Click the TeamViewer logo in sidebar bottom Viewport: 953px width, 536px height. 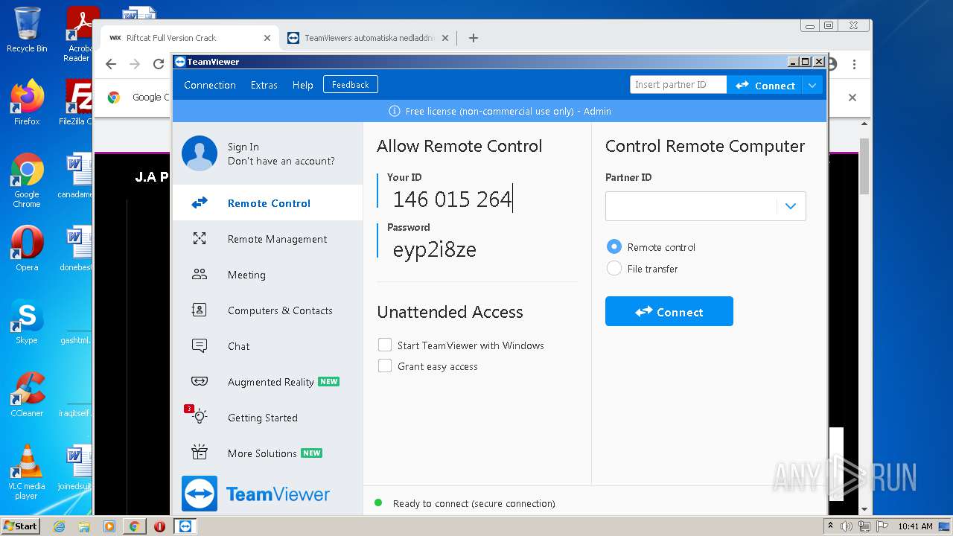pyautogui.click(x=255, y=494)
